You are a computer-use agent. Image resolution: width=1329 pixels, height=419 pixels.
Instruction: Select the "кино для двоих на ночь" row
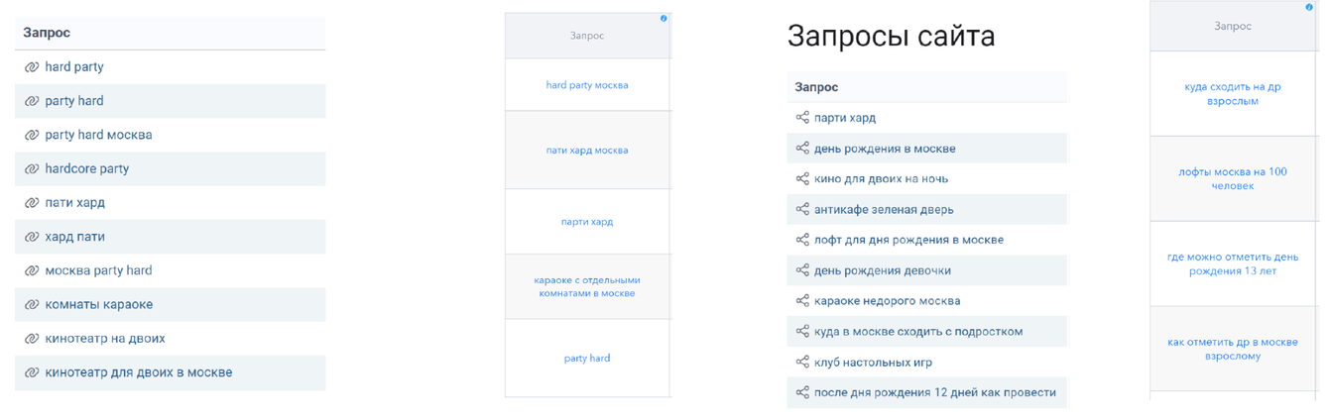tap(881, 179)
